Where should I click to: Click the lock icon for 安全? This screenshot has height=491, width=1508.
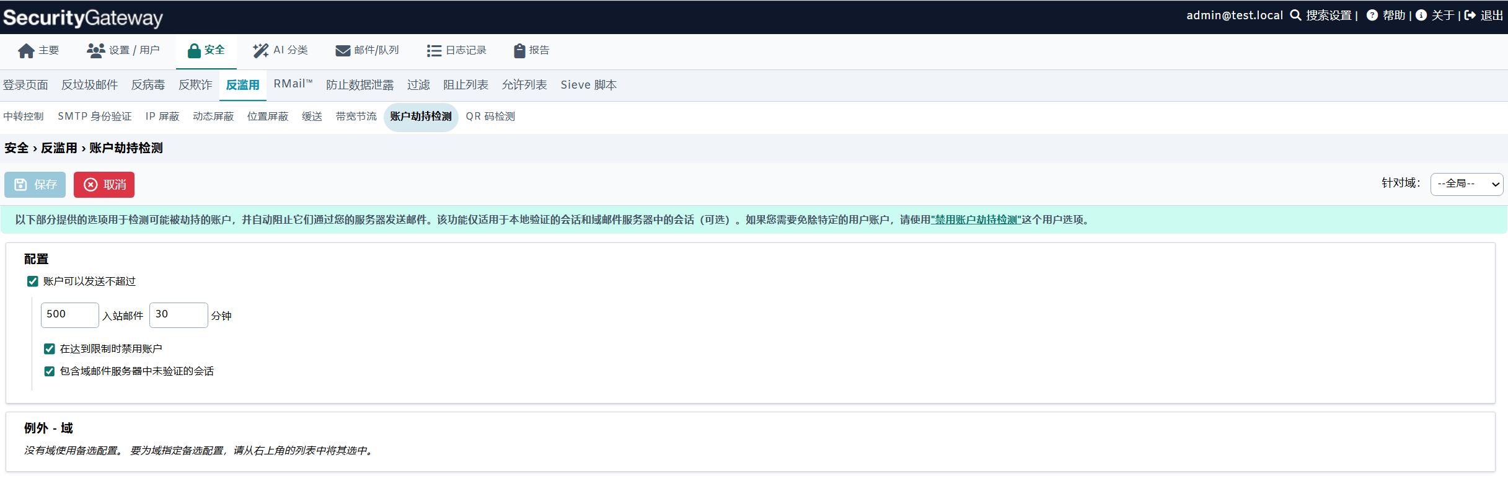click(194, 51)
